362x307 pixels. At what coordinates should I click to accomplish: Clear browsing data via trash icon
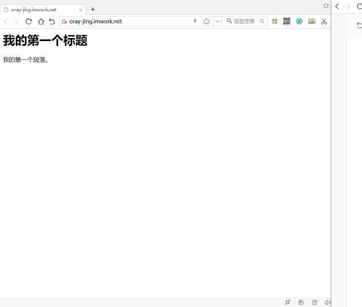coord(314,302)
